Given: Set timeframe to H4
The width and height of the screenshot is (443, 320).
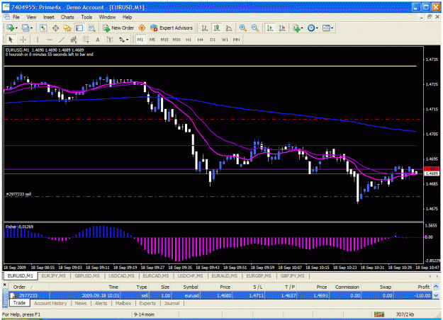Looking at the screenshot, I should tap(201, 40).
